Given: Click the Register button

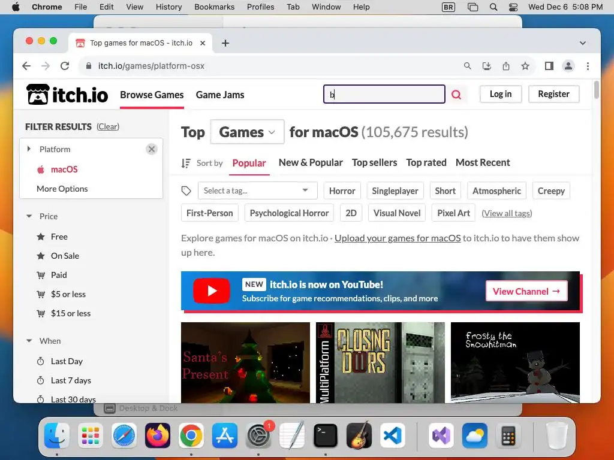Looking at the screenshot, I should coord(553,94).
